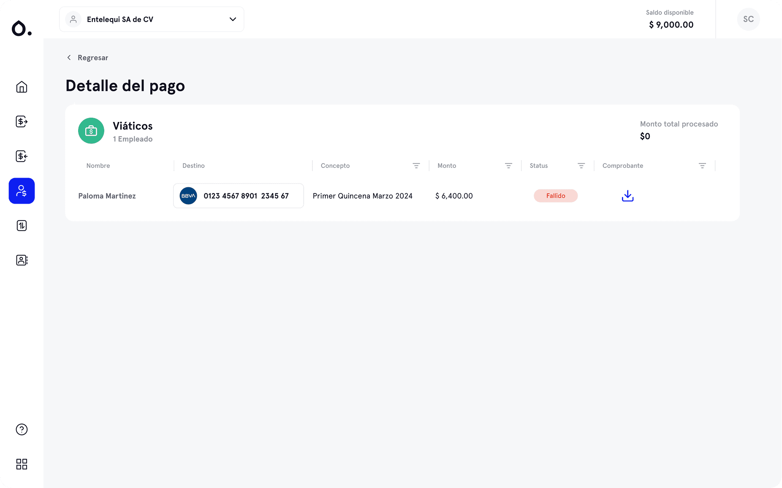
Task: Open the outgoing payments icon in sidebar
Action: point(21,121)
